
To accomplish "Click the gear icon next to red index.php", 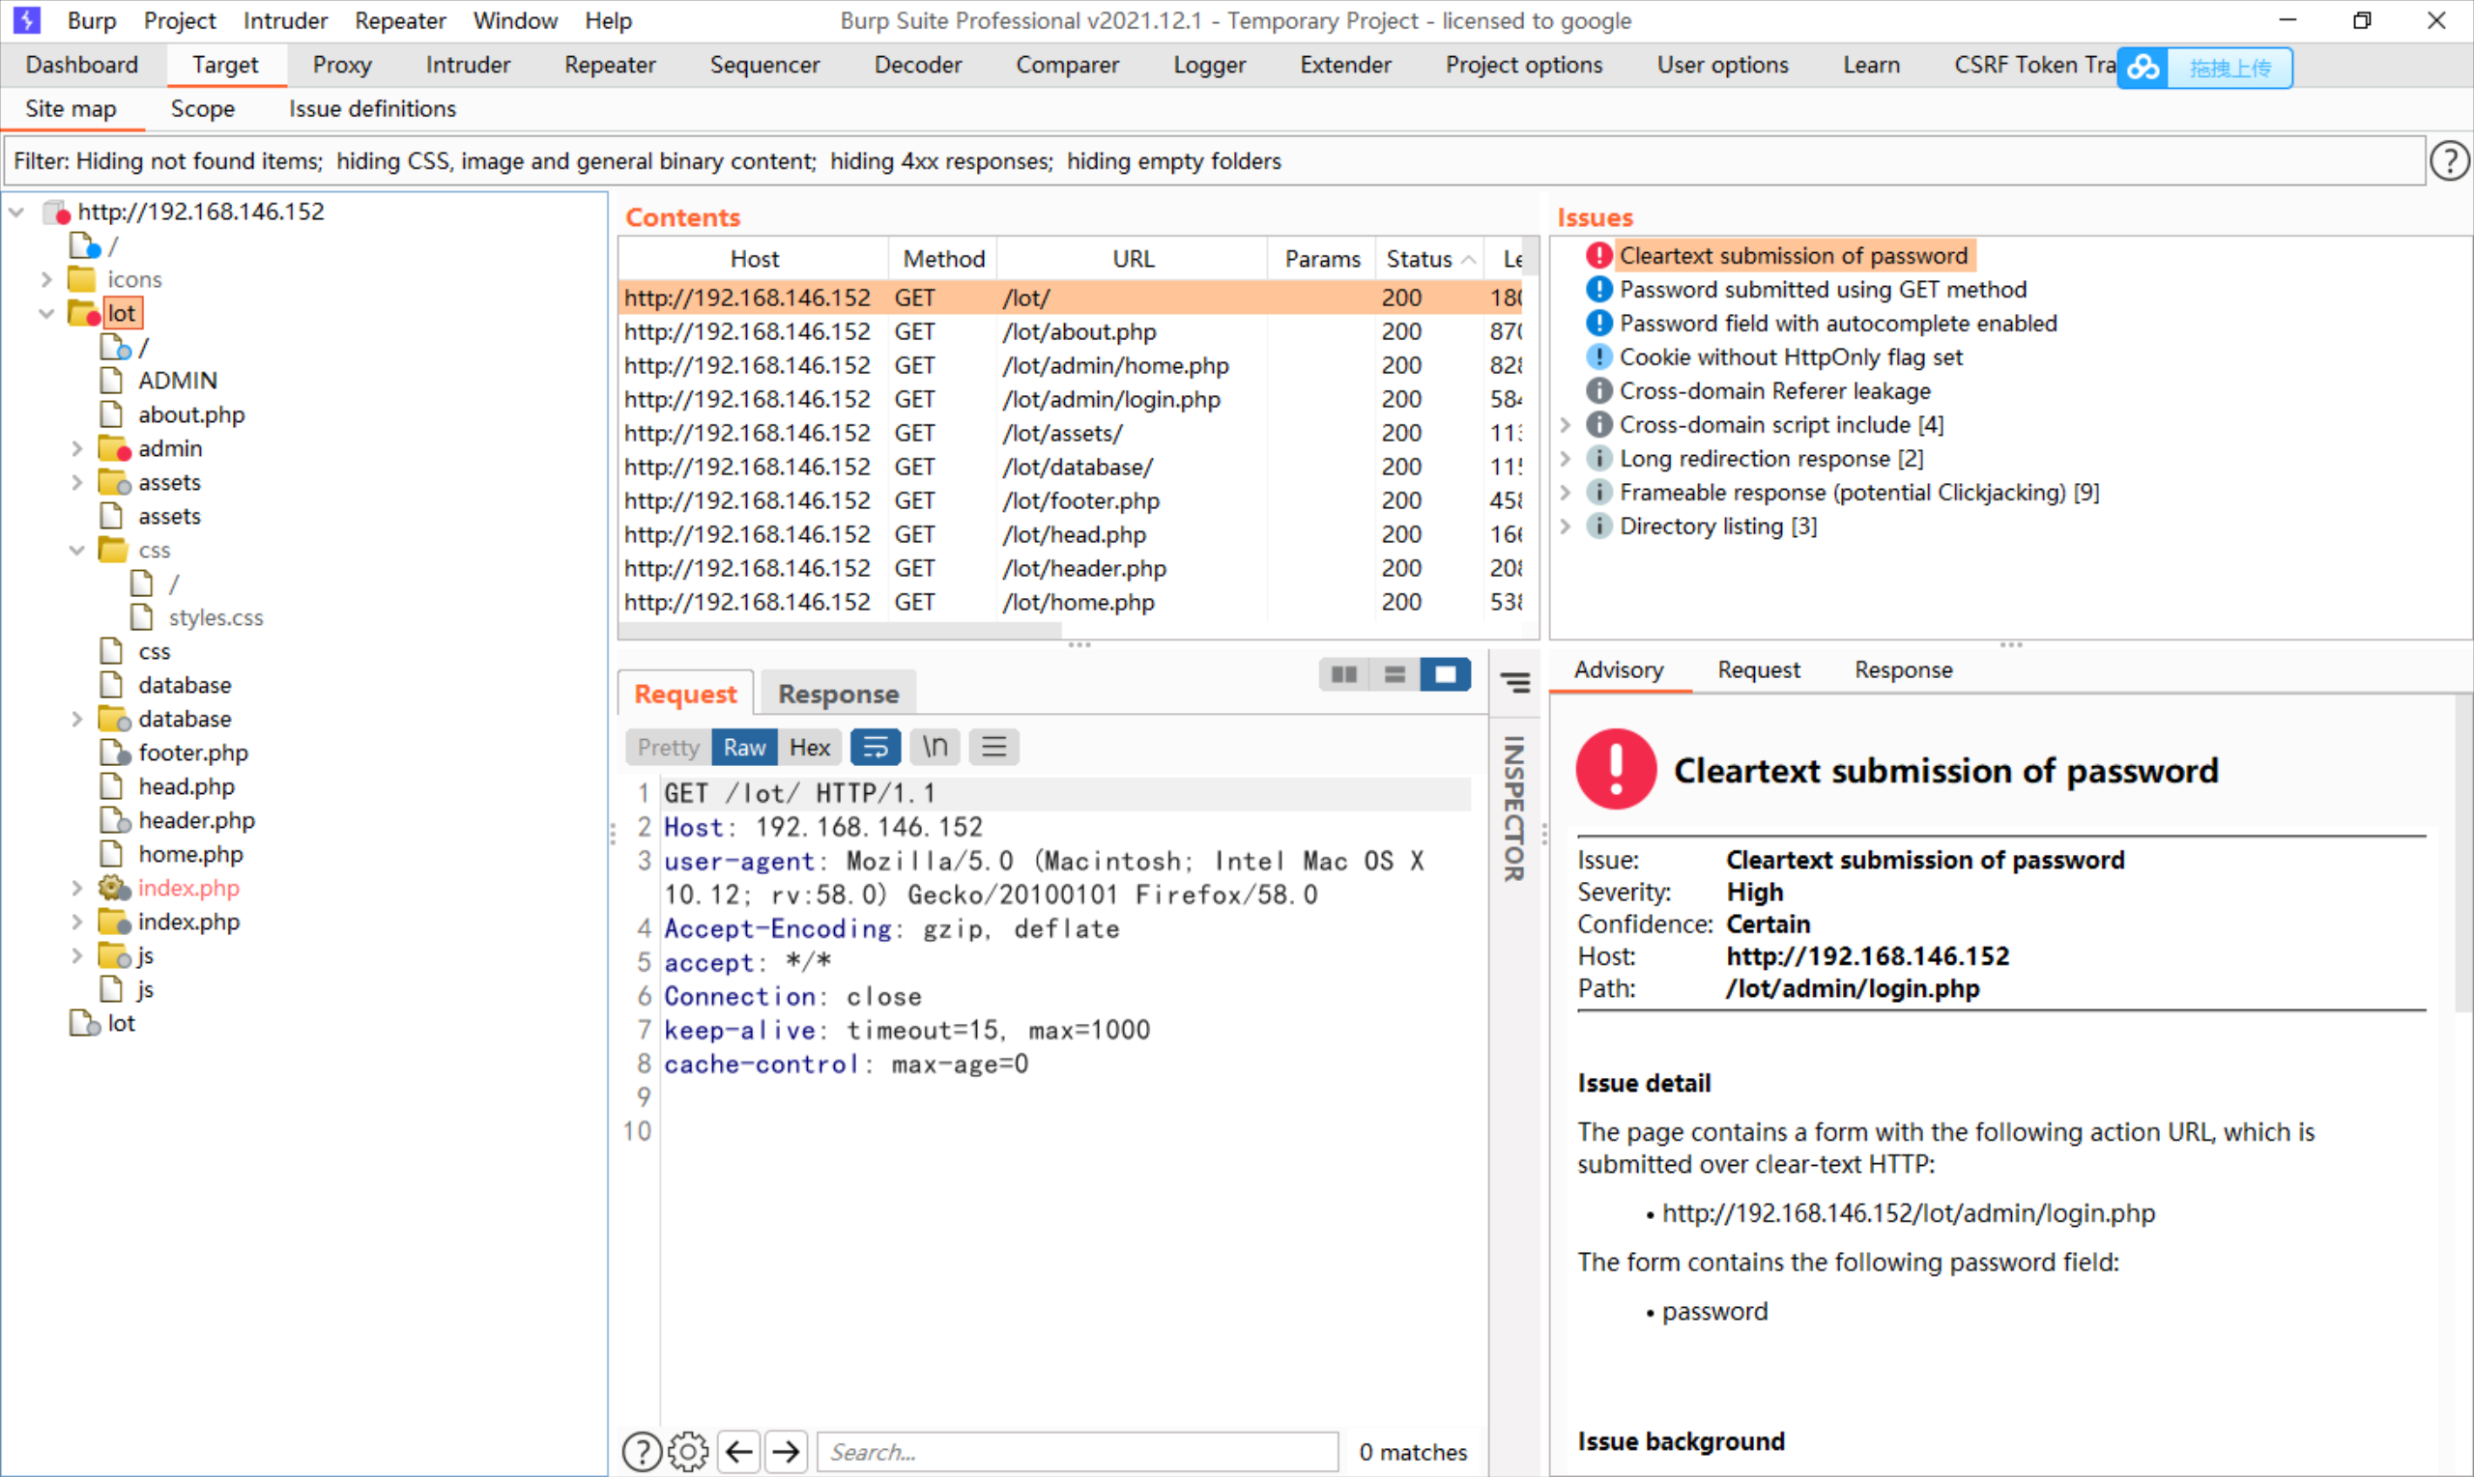I will [x=113, y=888].
